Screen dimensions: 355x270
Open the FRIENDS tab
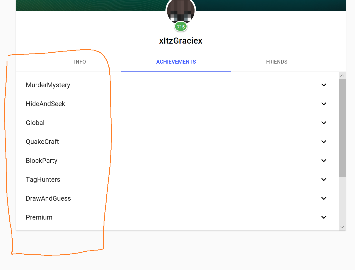[x=277, y=62]
